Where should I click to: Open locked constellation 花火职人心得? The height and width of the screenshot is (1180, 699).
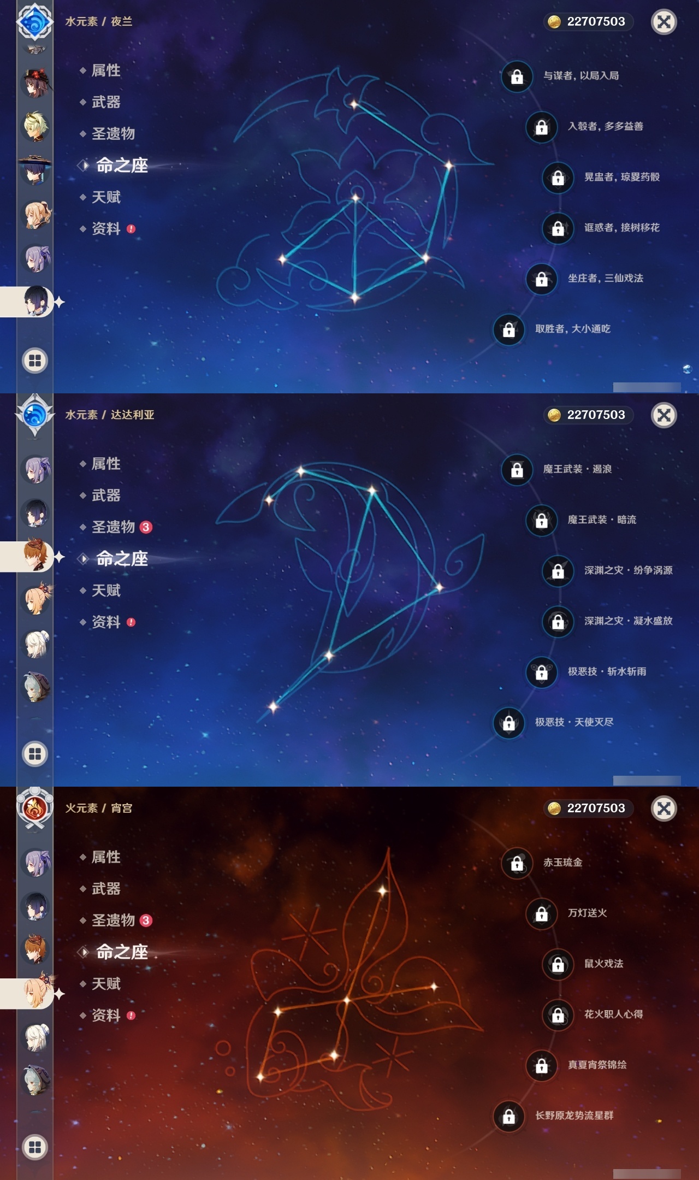click(x=593, y=1014)
